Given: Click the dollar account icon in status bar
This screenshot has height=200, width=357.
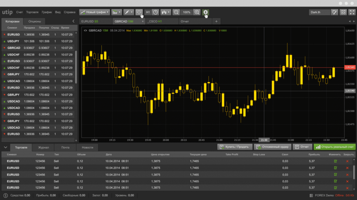Looking at the screenshot, I should coord(5,195).
